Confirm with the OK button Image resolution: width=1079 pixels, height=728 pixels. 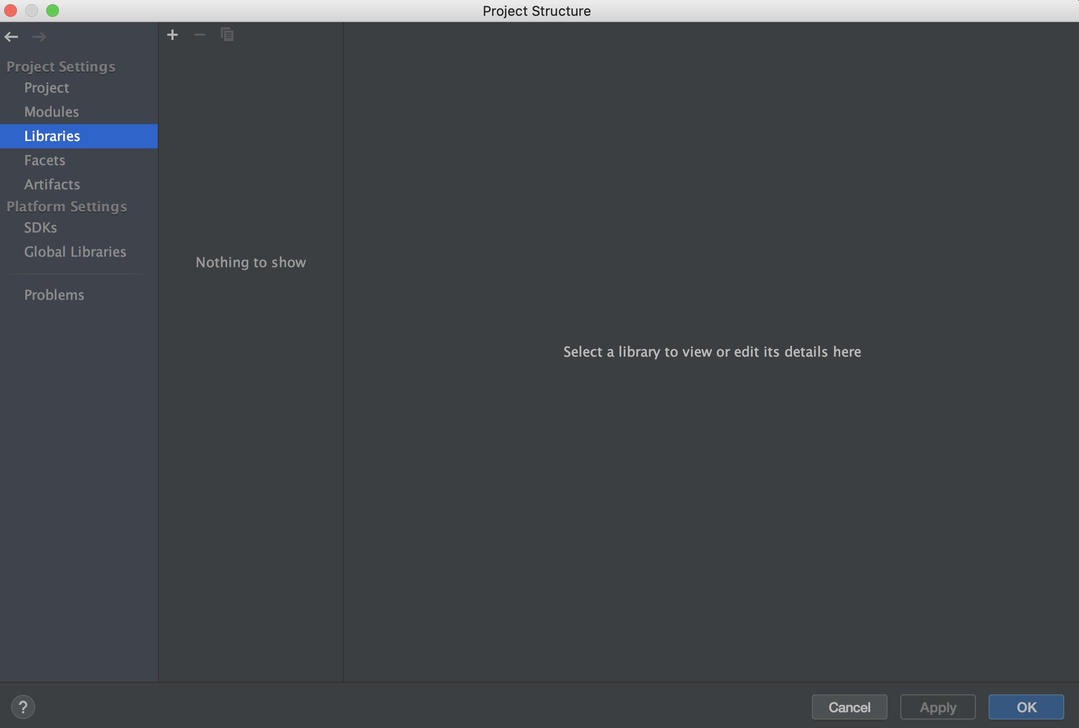[x=1026, y=707]
